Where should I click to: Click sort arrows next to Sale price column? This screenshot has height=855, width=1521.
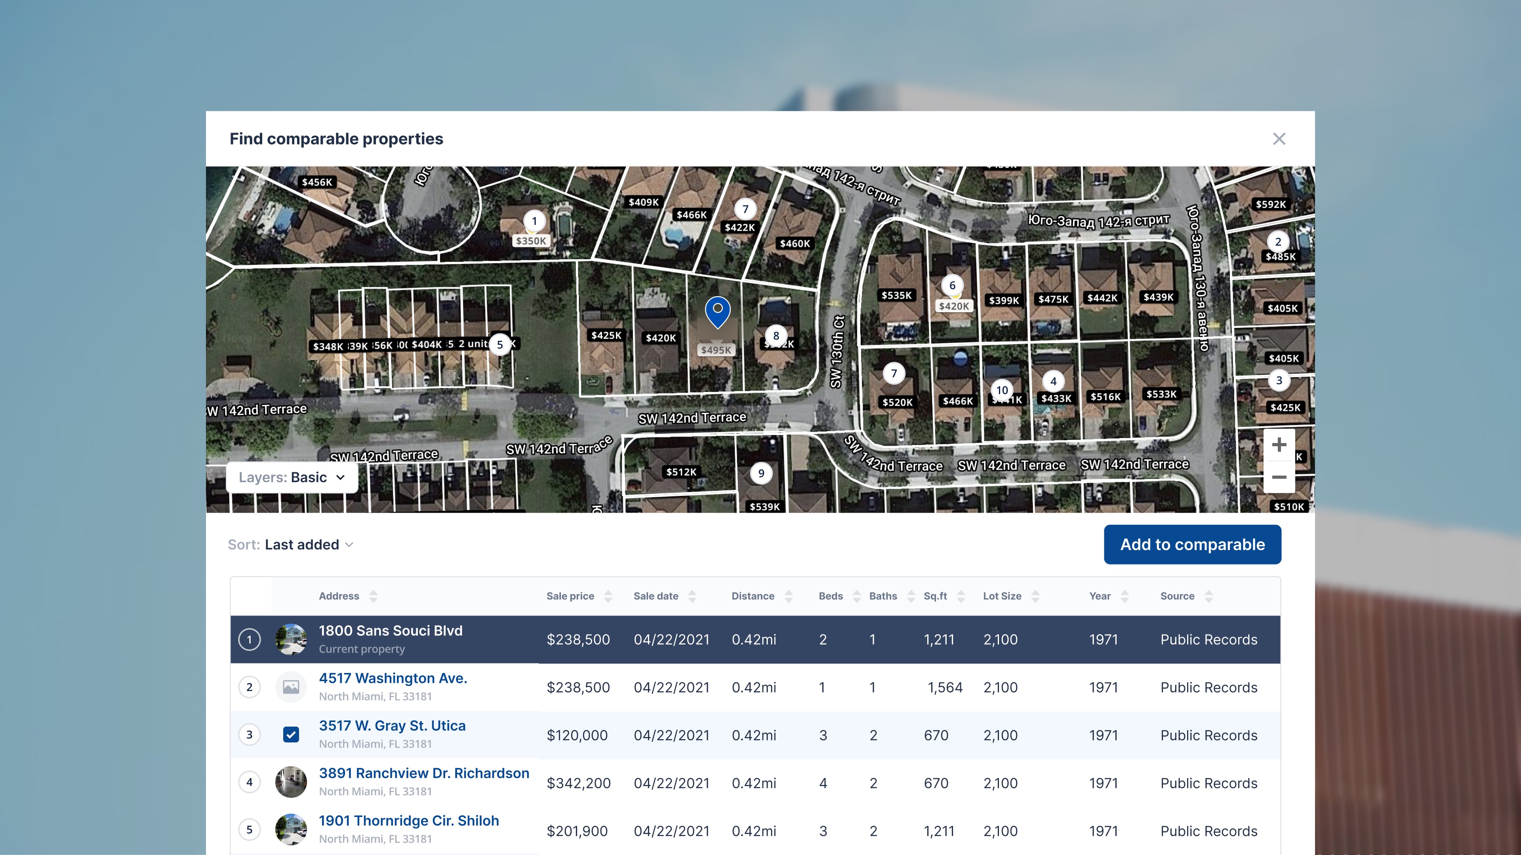[x=608, y=596]
